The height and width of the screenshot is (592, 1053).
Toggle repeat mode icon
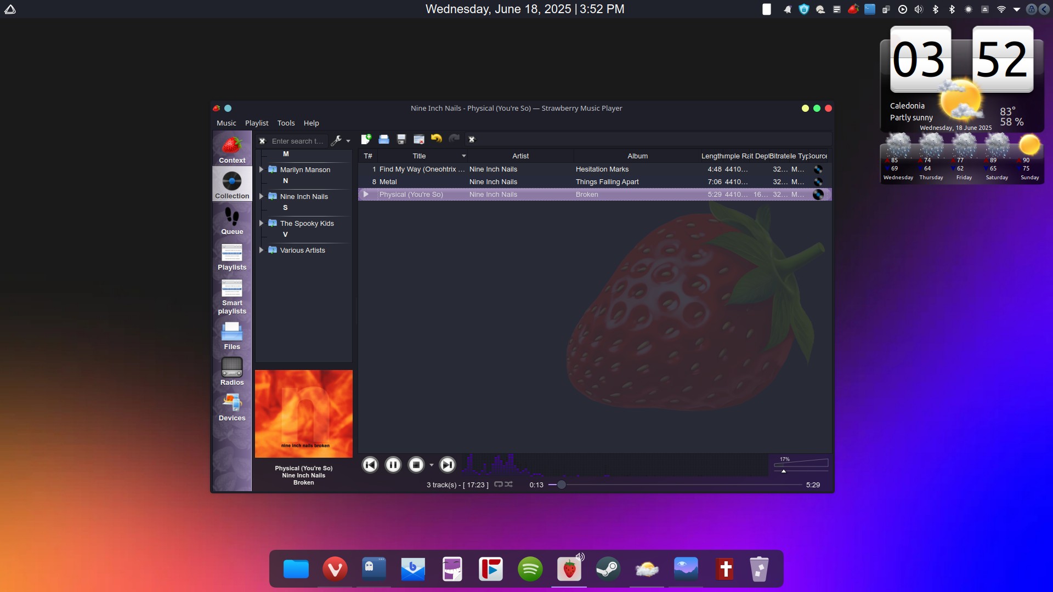pyautogui.click(x=499, y=485)
